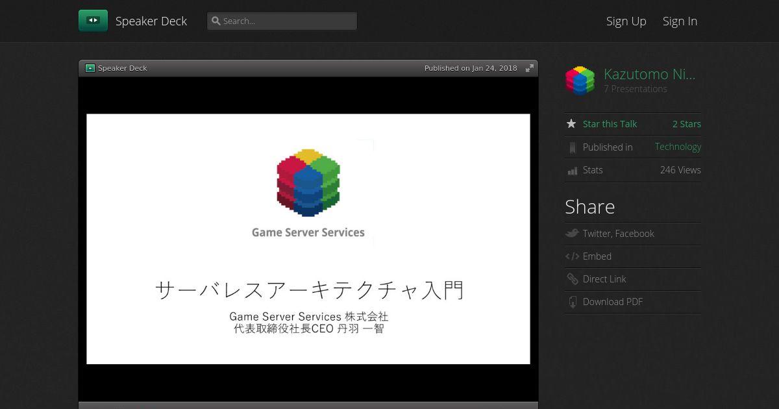Click the embed code brackets icon

pyautogui.click(x=572, y=256)
